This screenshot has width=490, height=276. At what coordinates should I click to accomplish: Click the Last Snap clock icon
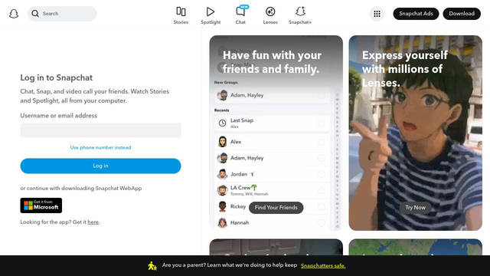click(222, 123)
